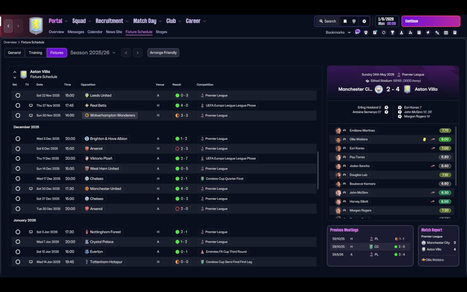
Task: Expand the Bookmarks dropdown
Action: 338,32
